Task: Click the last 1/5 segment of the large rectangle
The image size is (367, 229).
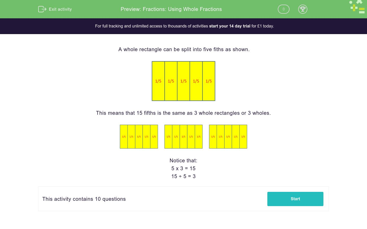Action: click(x=208, y=81)
